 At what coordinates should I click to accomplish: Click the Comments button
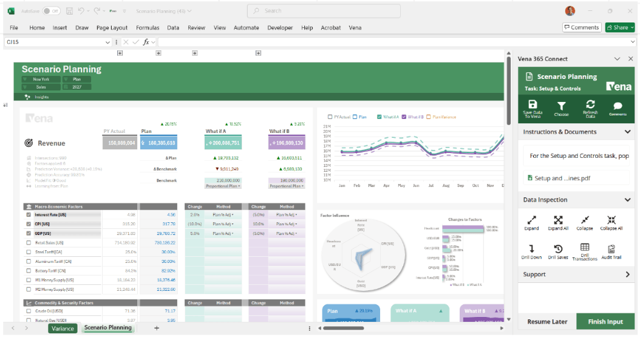582,27
